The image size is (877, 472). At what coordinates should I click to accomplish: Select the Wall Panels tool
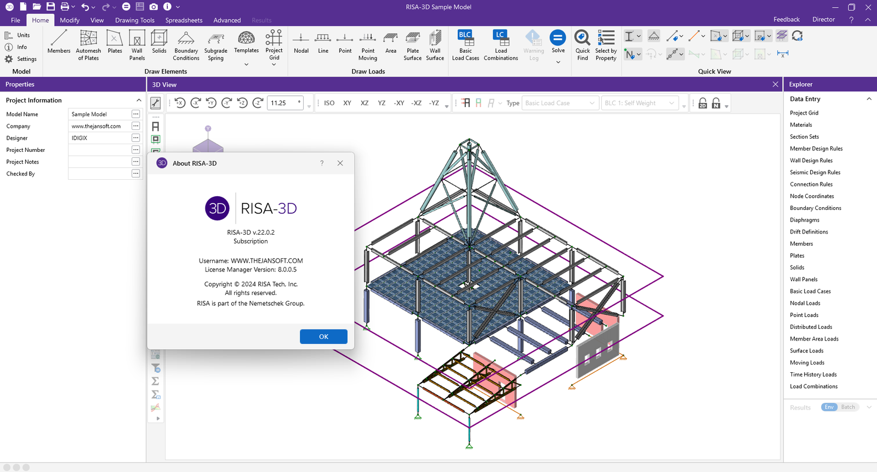[x=137, y=45]
